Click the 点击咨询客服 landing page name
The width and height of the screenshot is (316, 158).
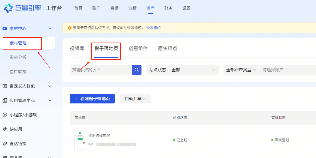(x=99, y=136)
